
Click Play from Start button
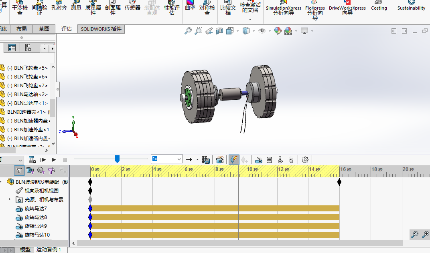[43, 160]
